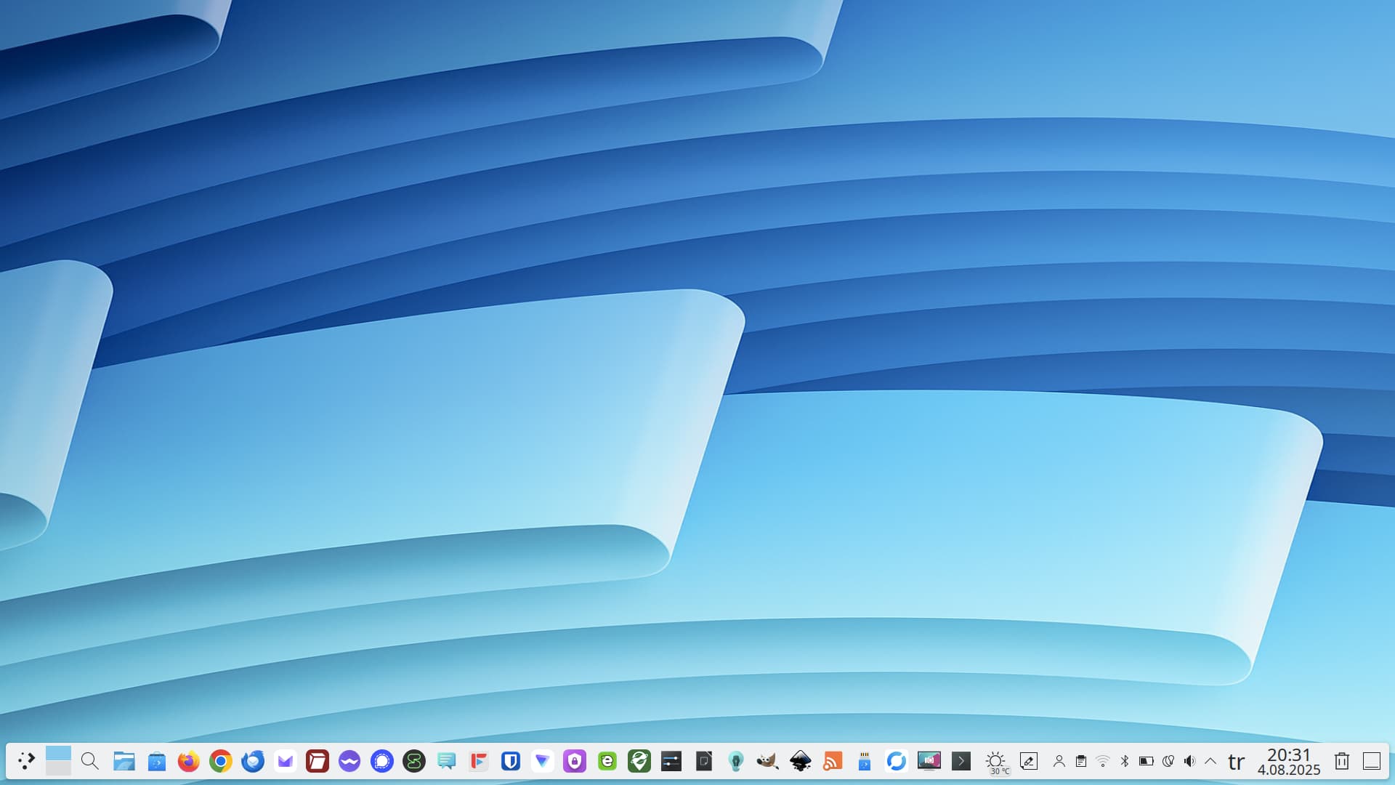Launch Firefox from the taskbar

click(x=188, y=761)
